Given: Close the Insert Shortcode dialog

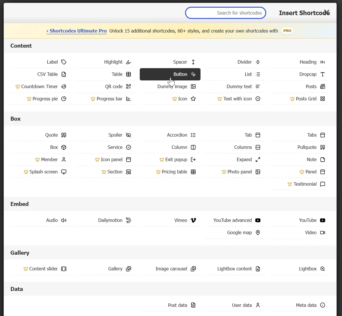Looking at the screenshot, I should [x=327, y=12].
